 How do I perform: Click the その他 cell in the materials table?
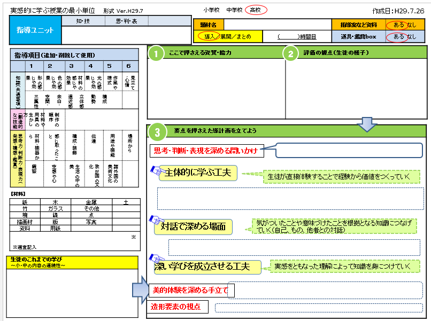91,209
